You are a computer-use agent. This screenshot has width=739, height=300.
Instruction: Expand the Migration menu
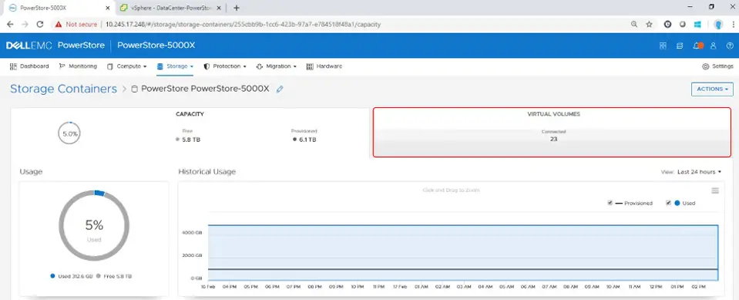pos(276,66)
